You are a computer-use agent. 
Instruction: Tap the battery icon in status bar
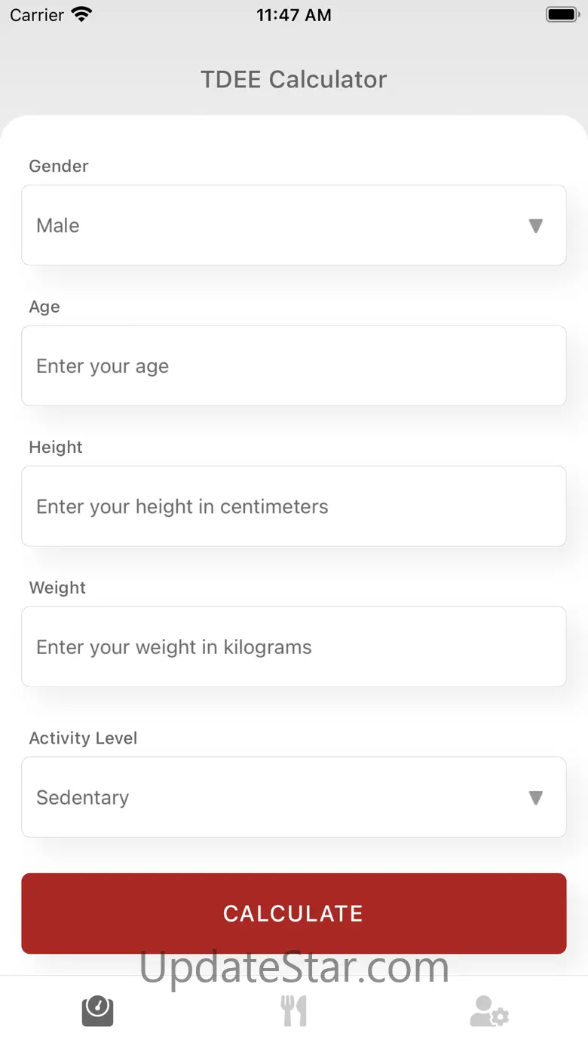561,15
